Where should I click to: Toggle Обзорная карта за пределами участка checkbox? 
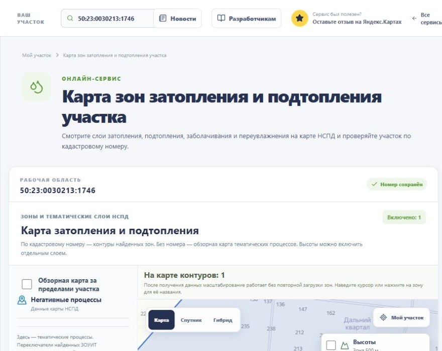tap(27, 284)
